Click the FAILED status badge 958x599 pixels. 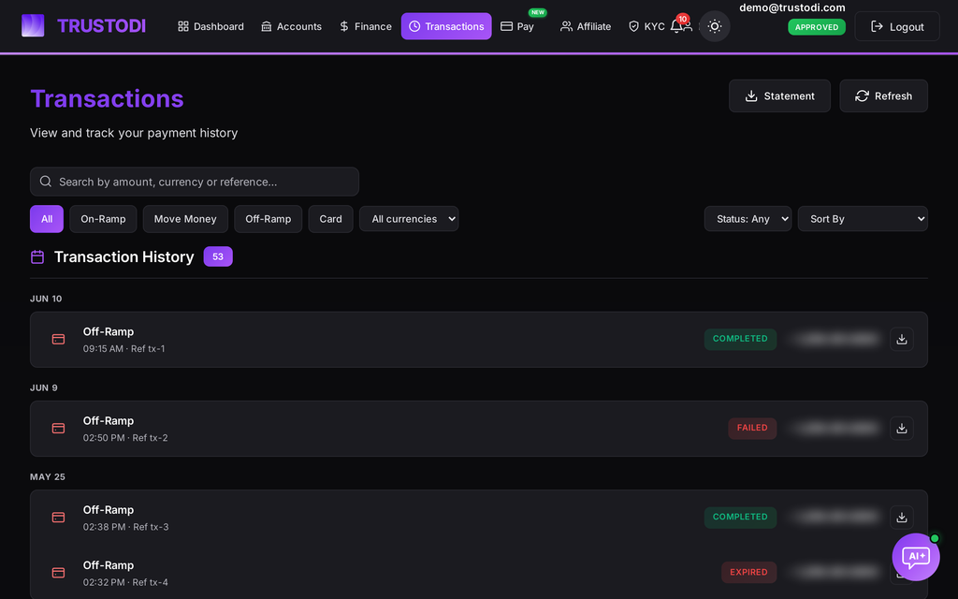752,429
